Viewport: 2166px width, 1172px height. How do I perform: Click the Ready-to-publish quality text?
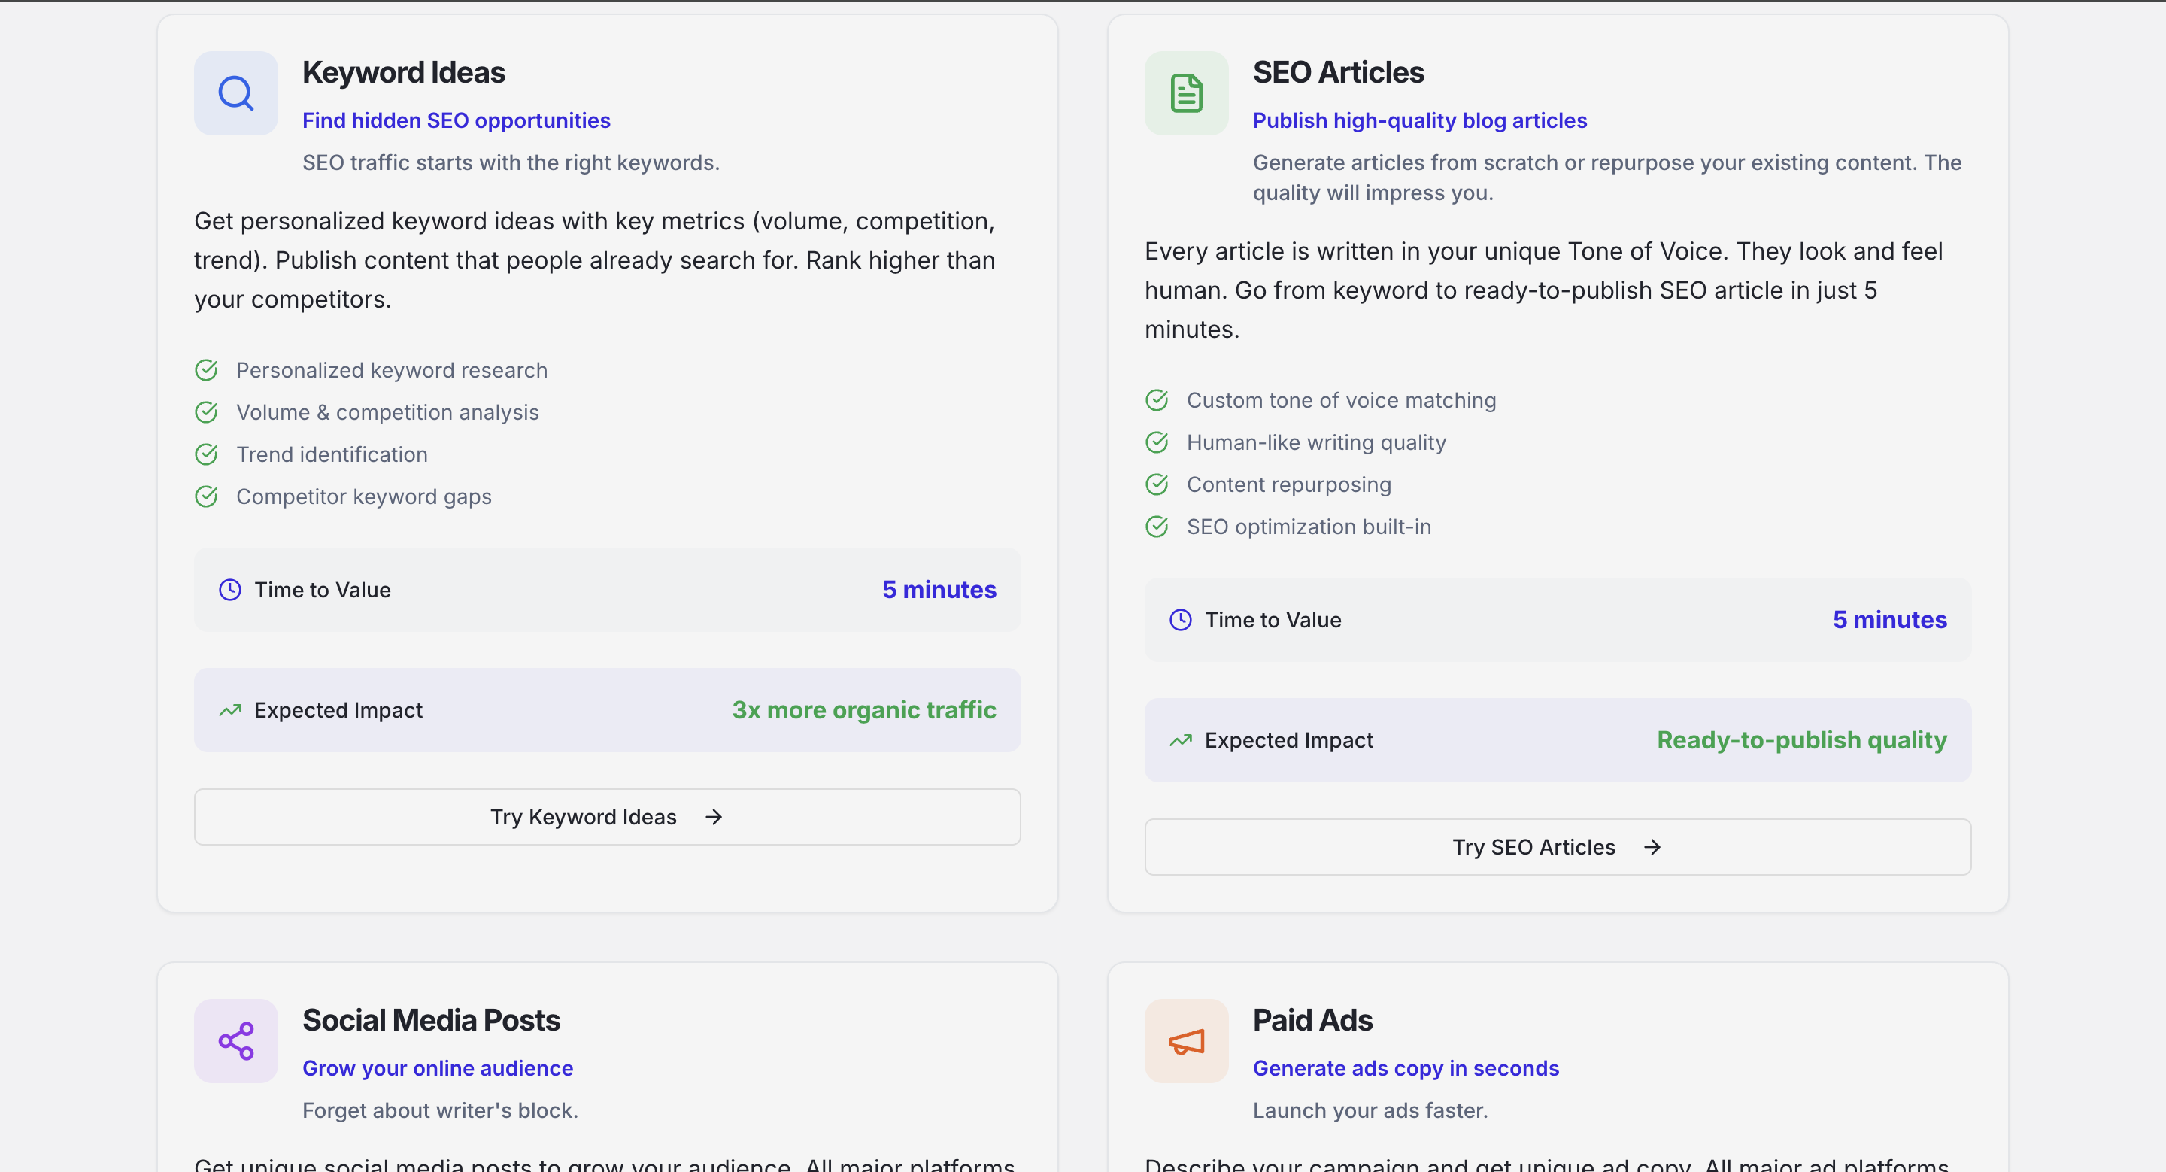coord(1801,741)
